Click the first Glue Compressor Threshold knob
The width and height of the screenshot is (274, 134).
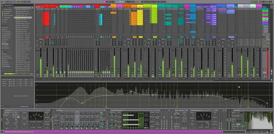(x=33, y=124)
